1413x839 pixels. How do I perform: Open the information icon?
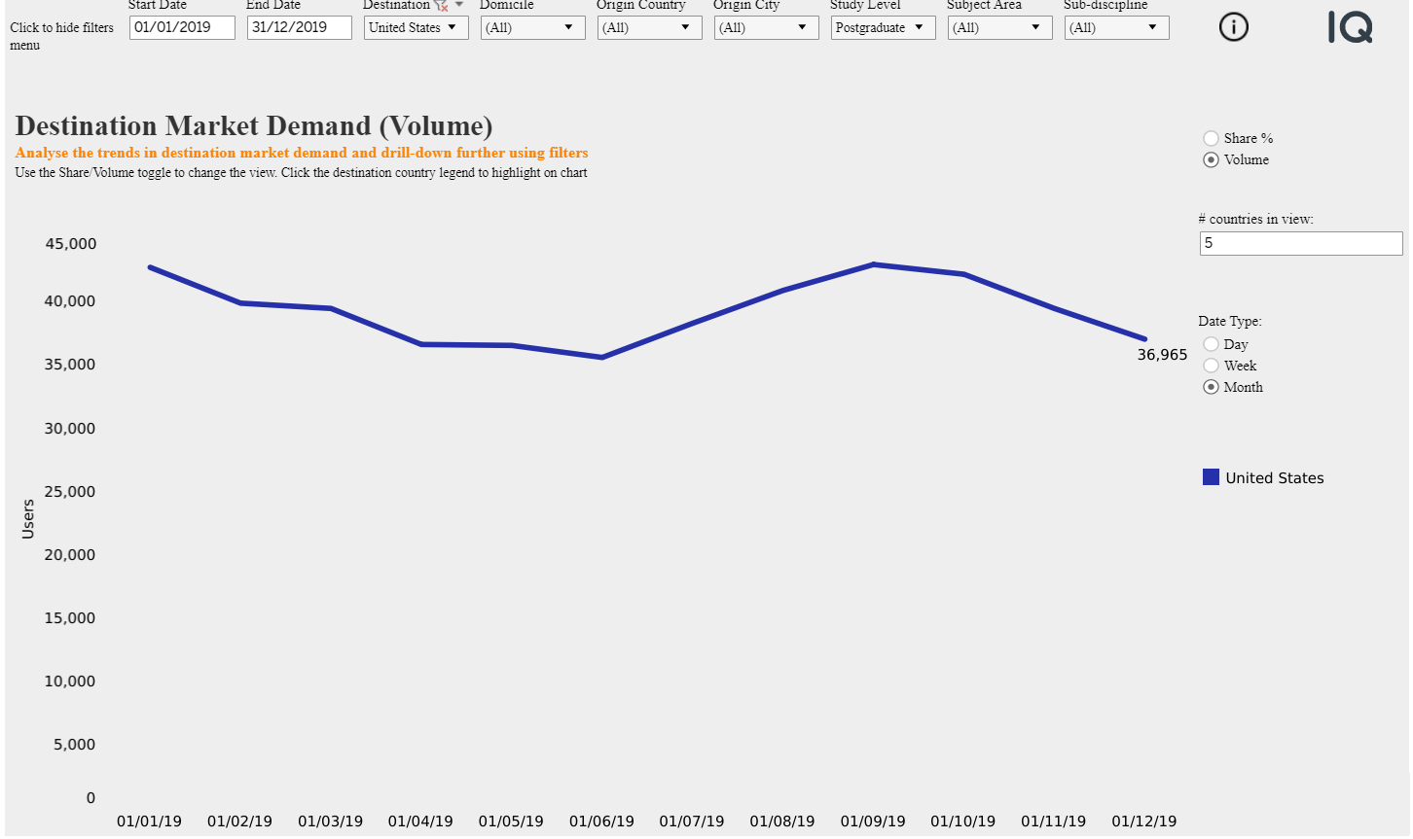1234,27
